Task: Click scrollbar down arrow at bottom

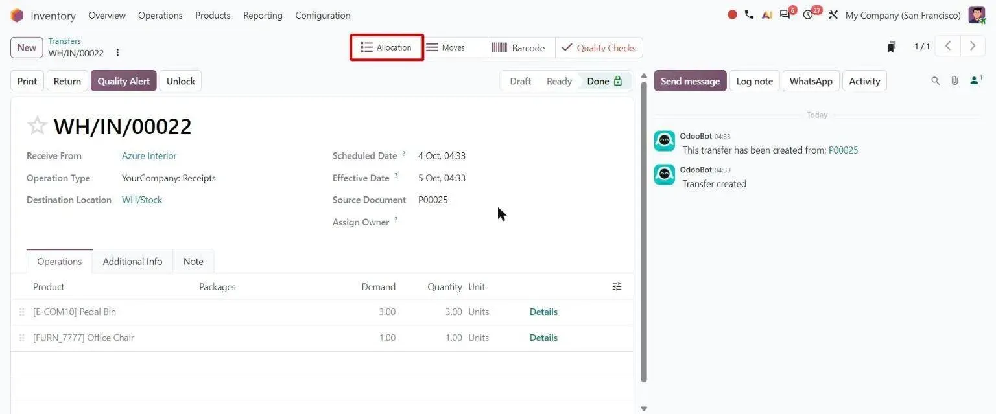Action: (644, 409)
